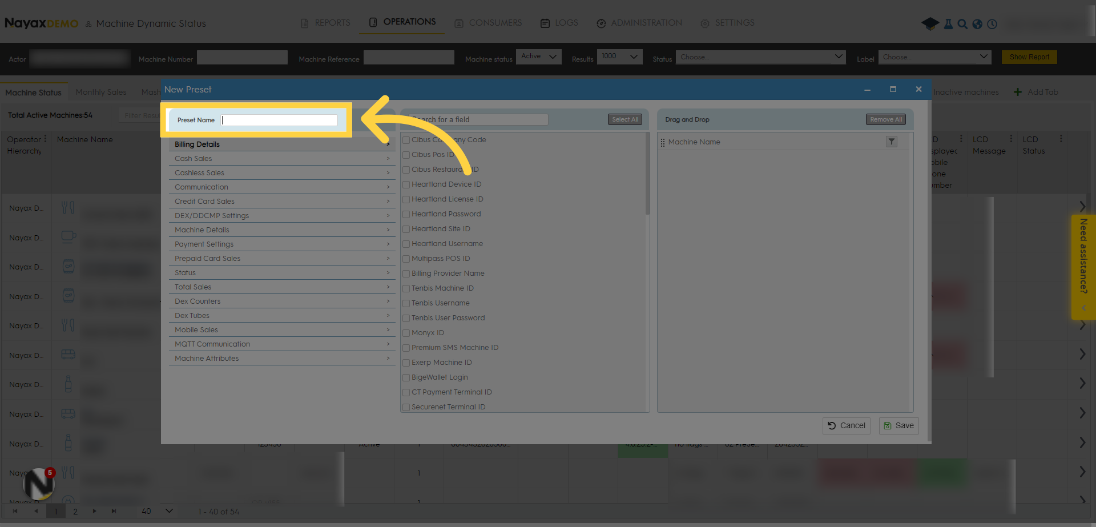Go to first page pagination arrow
The width and height of the screenshot is (1096, 527).
pyautogui.click(x=15, y=511)
